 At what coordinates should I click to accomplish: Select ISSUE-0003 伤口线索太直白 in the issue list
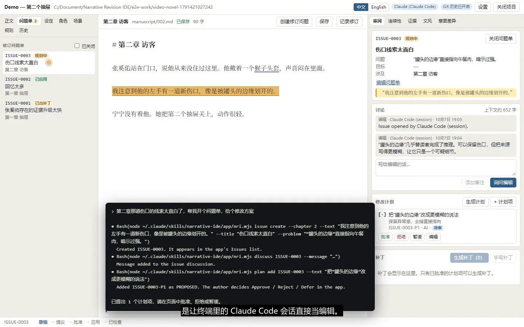(49, 62)
